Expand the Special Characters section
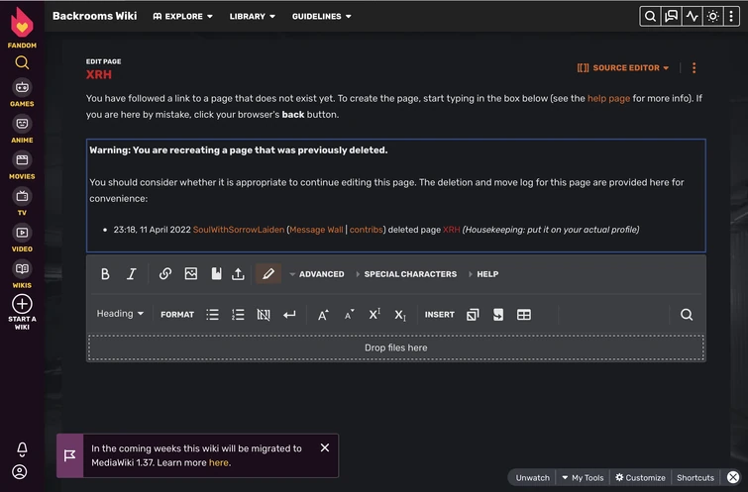The image size is (748, 492). click(406, 274)
